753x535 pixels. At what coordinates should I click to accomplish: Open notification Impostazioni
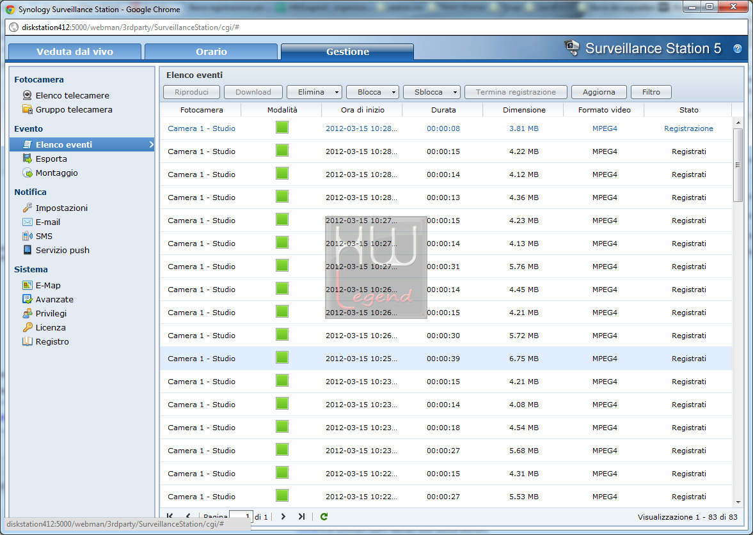[55, 208]
